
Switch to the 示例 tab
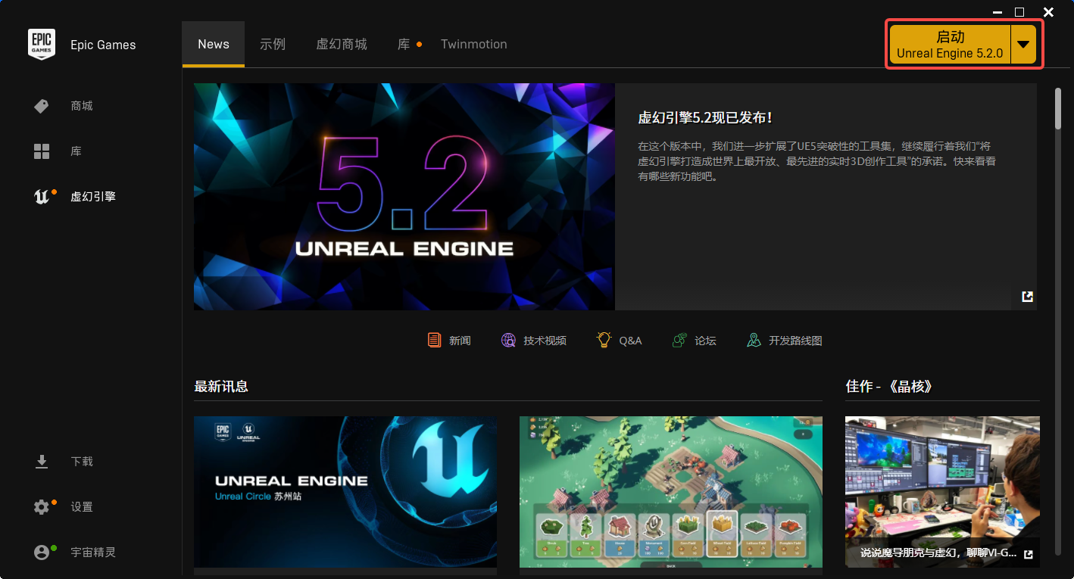click(273, 44)
